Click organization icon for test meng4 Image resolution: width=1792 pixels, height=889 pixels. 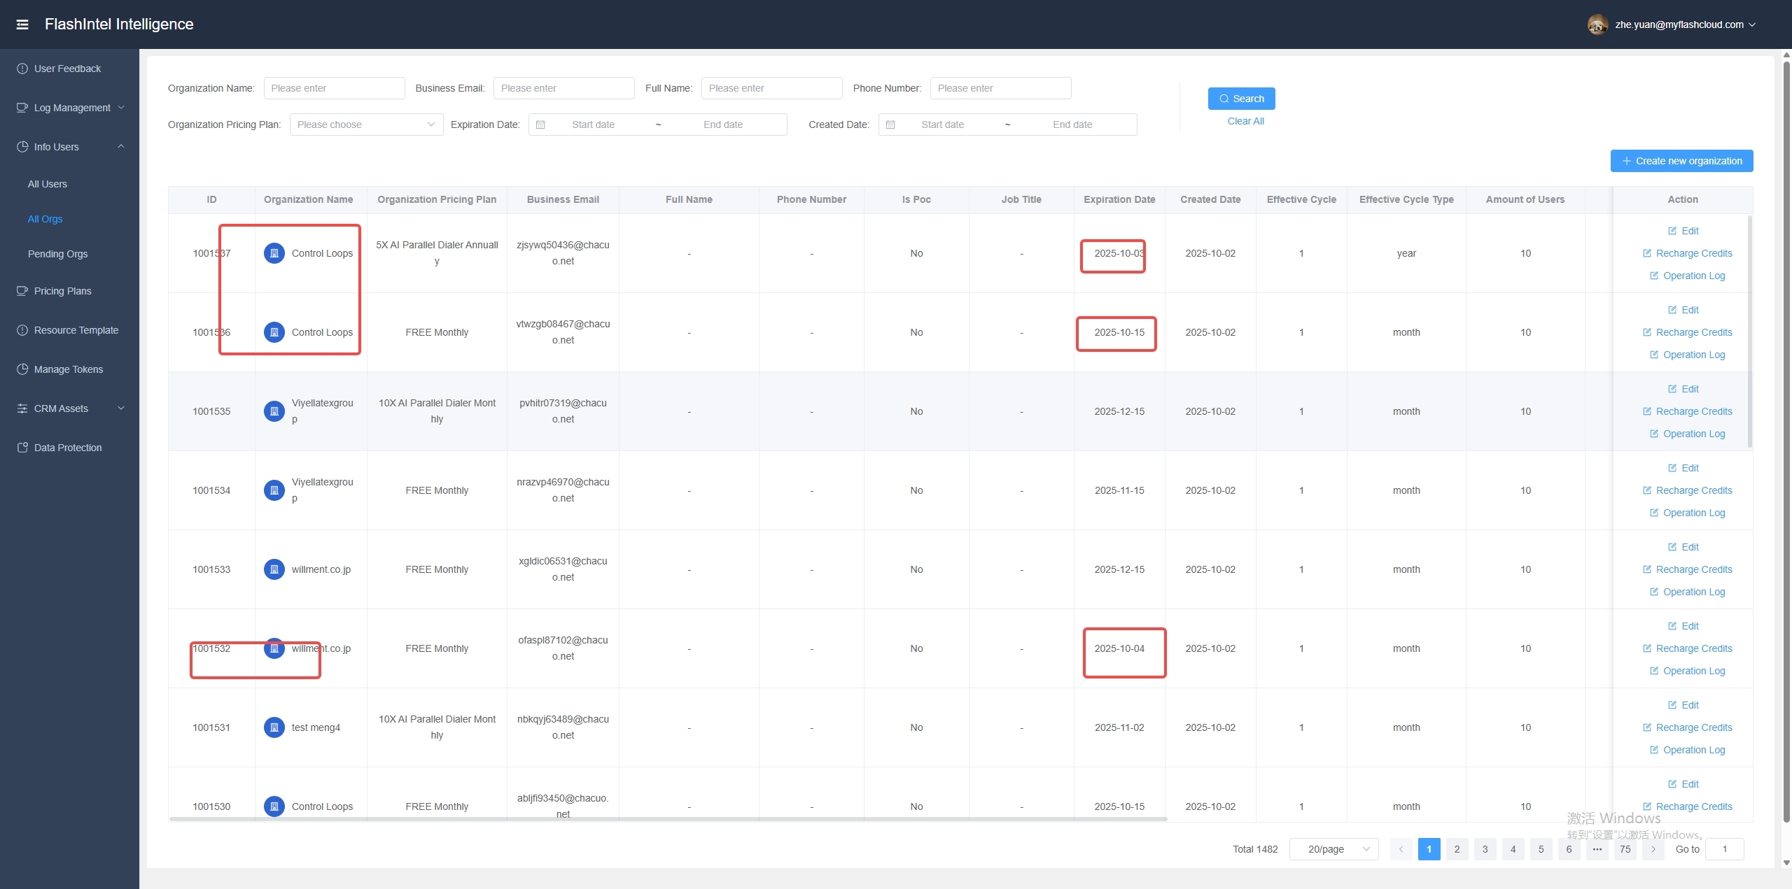[x=274, y=727]
